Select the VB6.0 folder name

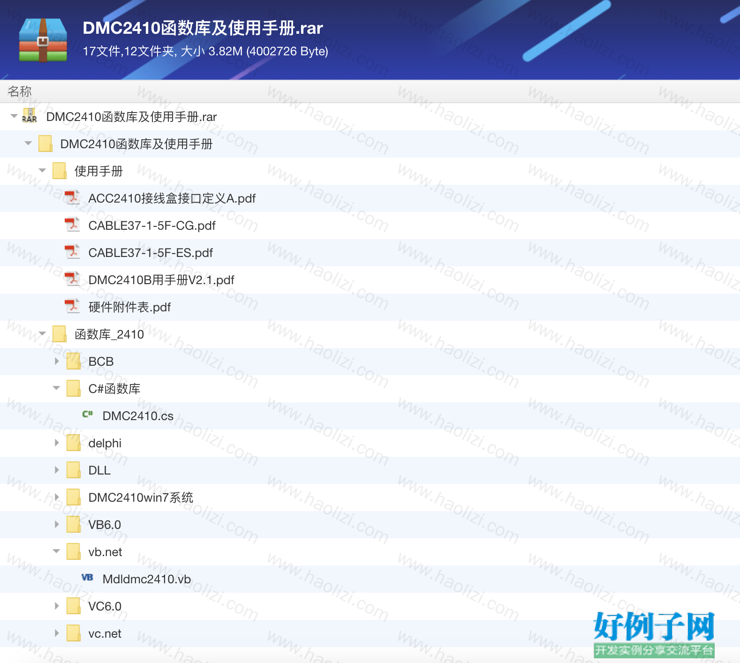coord(105,525)
